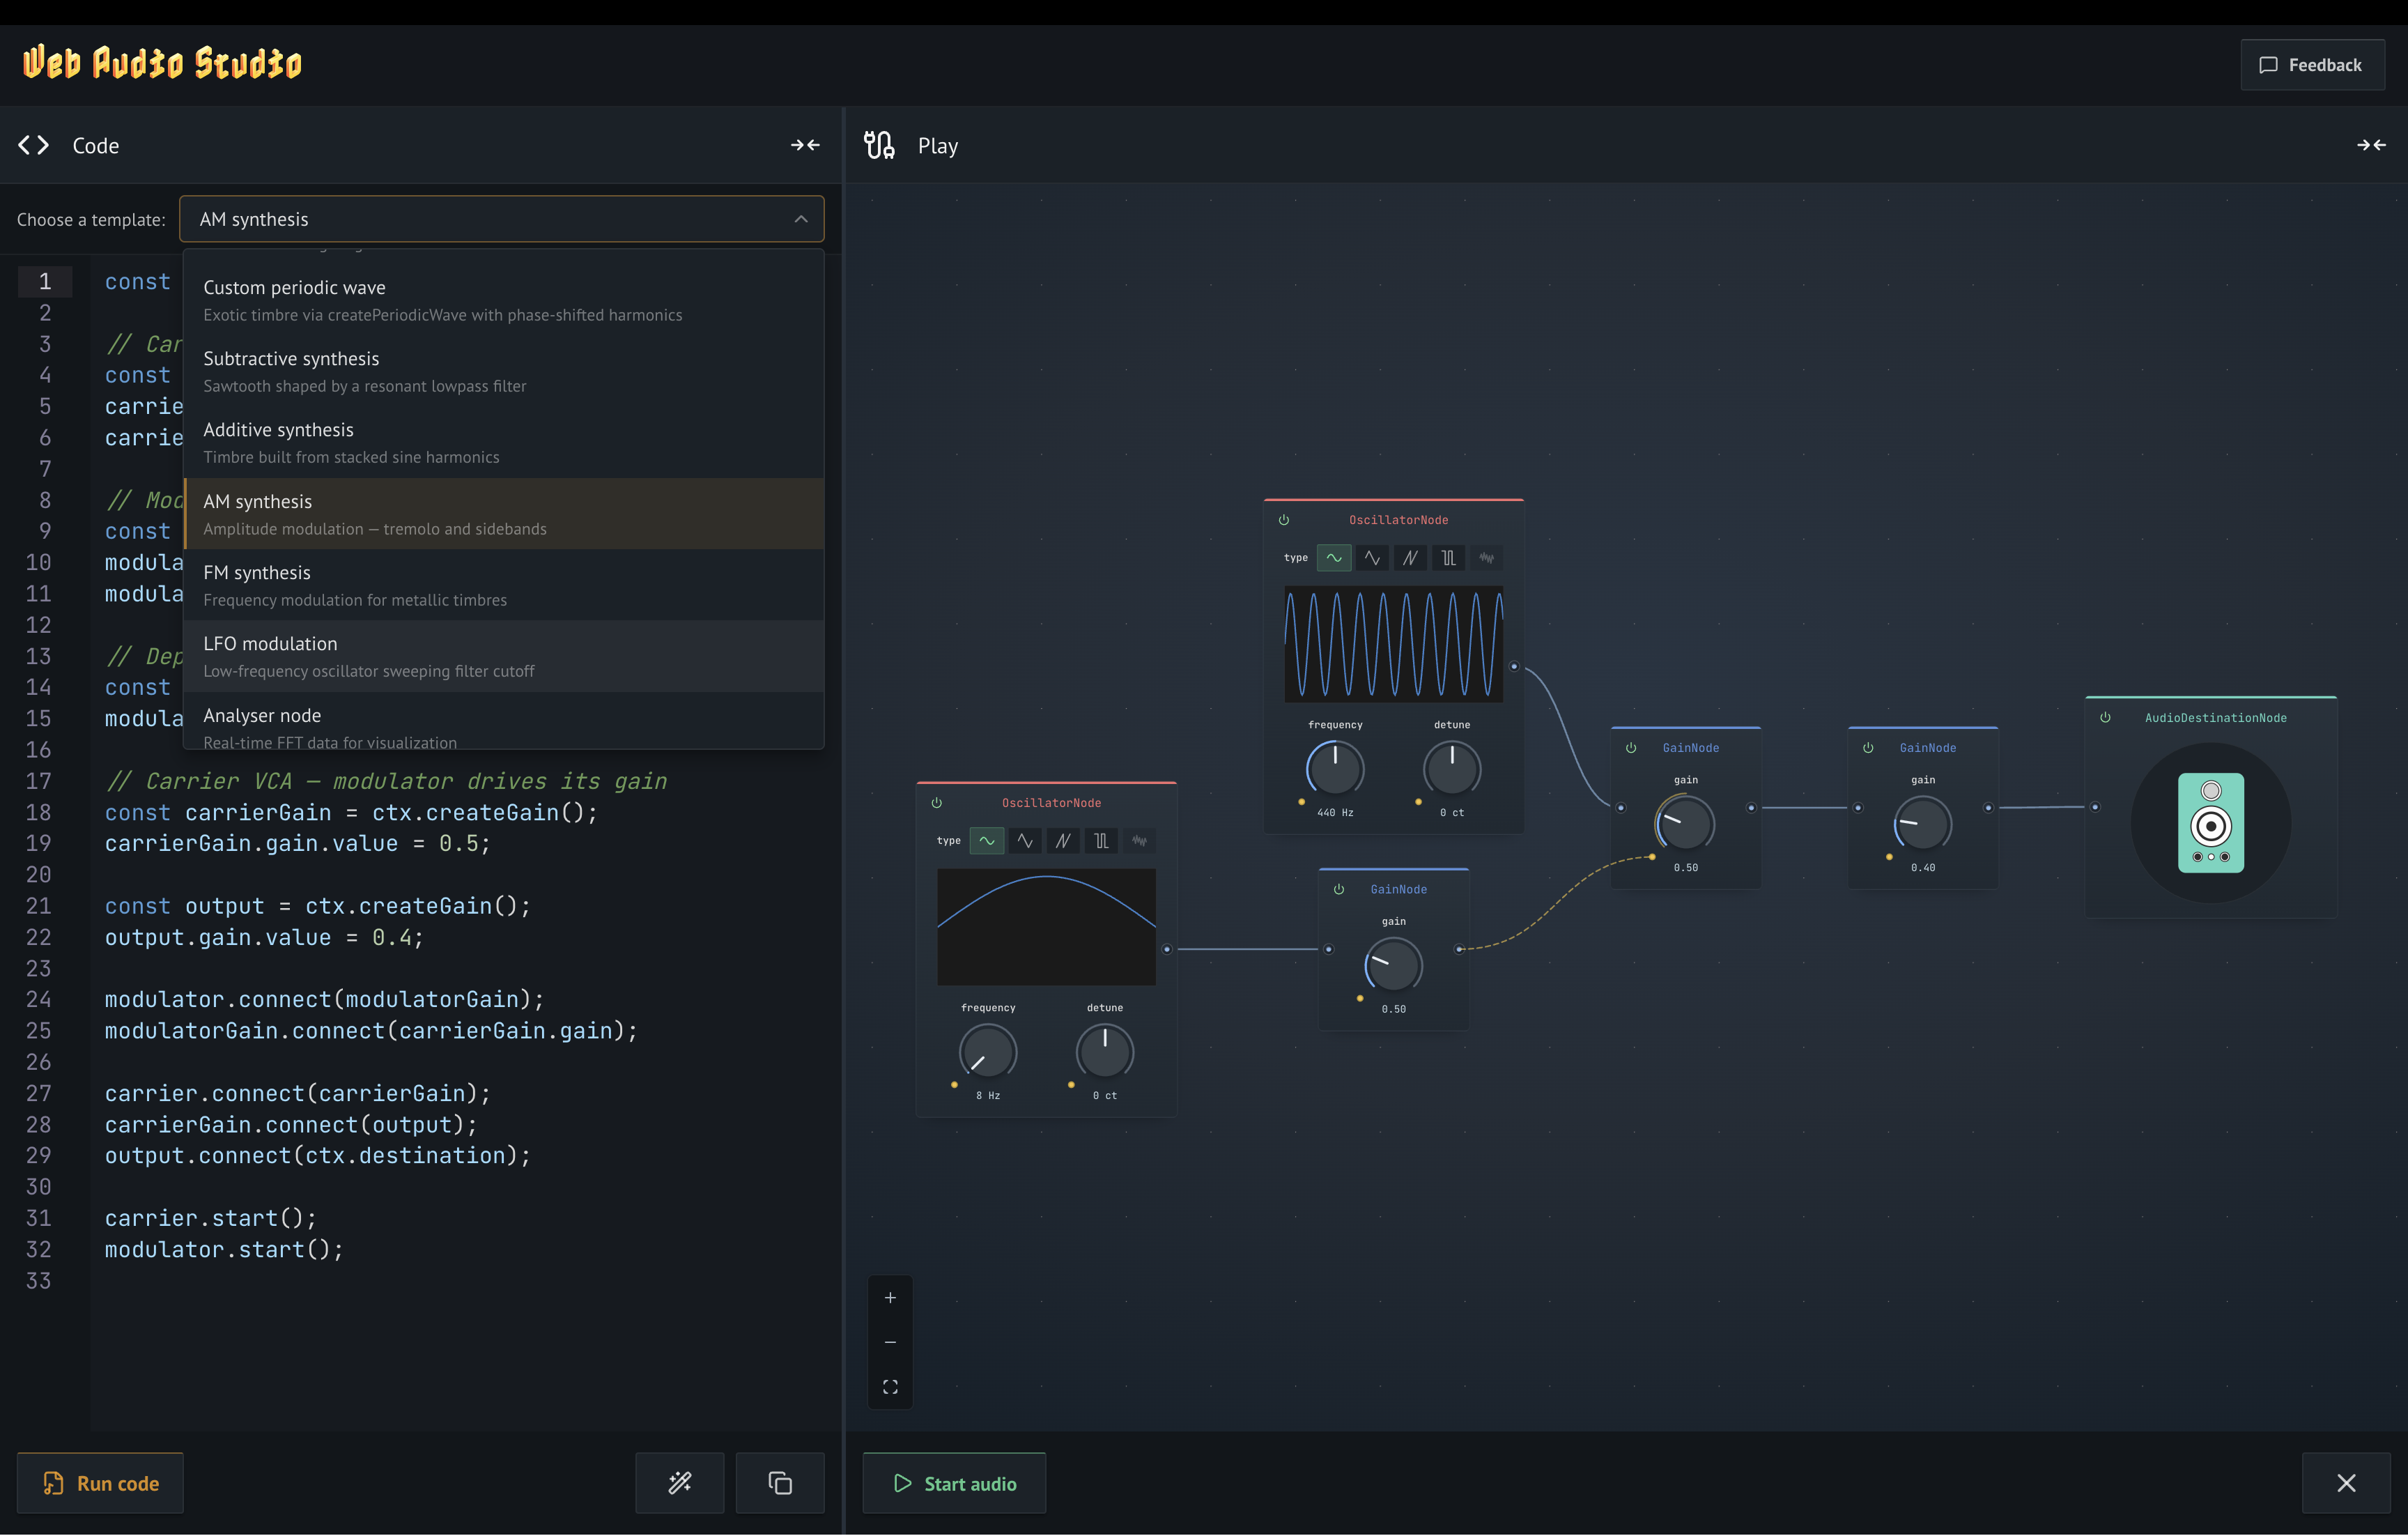The width and height of the screenshot is (2408, 1536).
Task: Click the copy code icon
Action: (x=779, y=1483)
